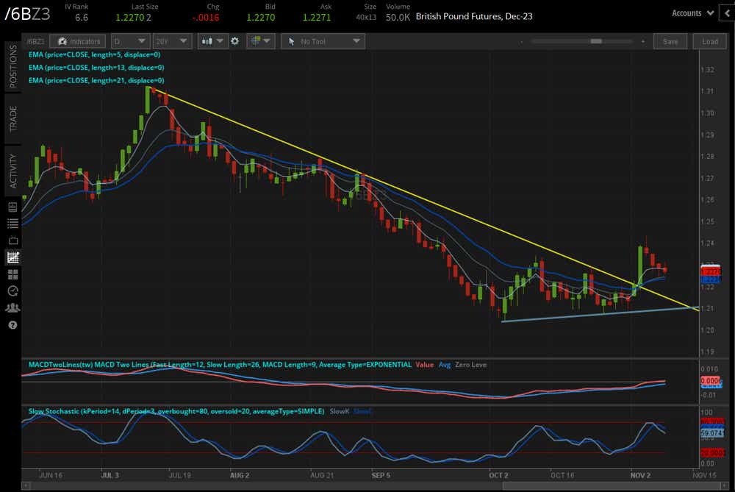Open the help question-mark icon

coord(12,324)
